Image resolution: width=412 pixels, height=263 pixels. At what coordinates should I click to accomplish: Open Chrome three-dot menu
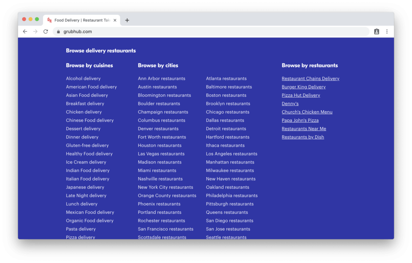click(387, 31)
